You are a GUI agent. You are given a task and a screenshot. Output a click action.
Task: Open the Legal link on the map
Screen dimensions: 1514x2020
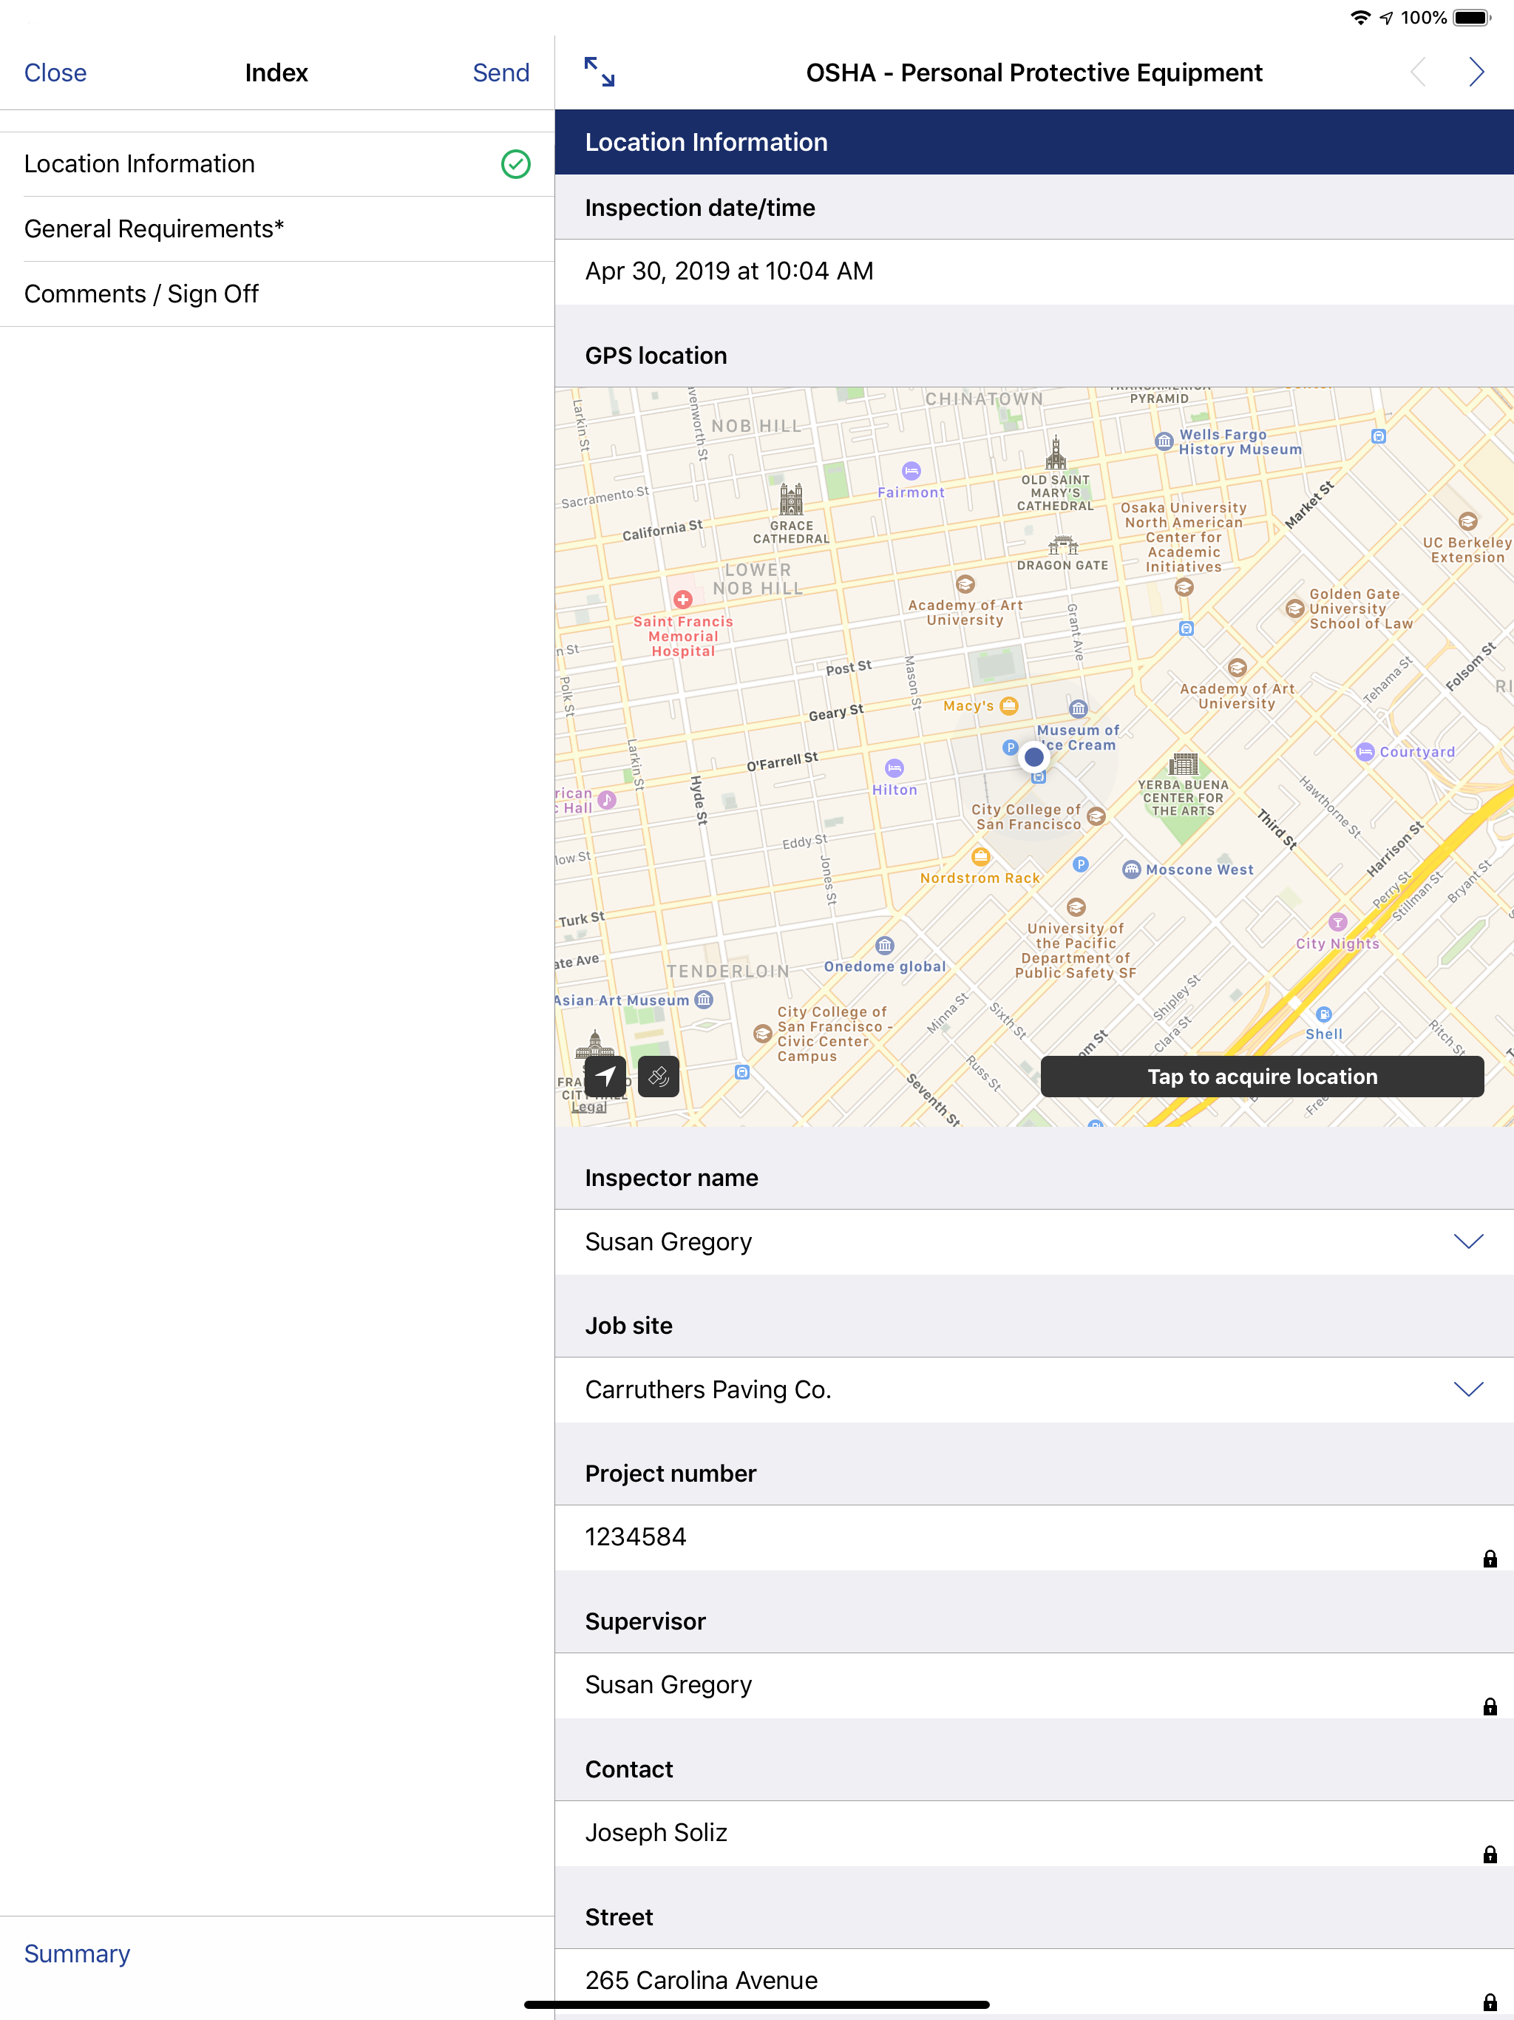pos(589,1108)
